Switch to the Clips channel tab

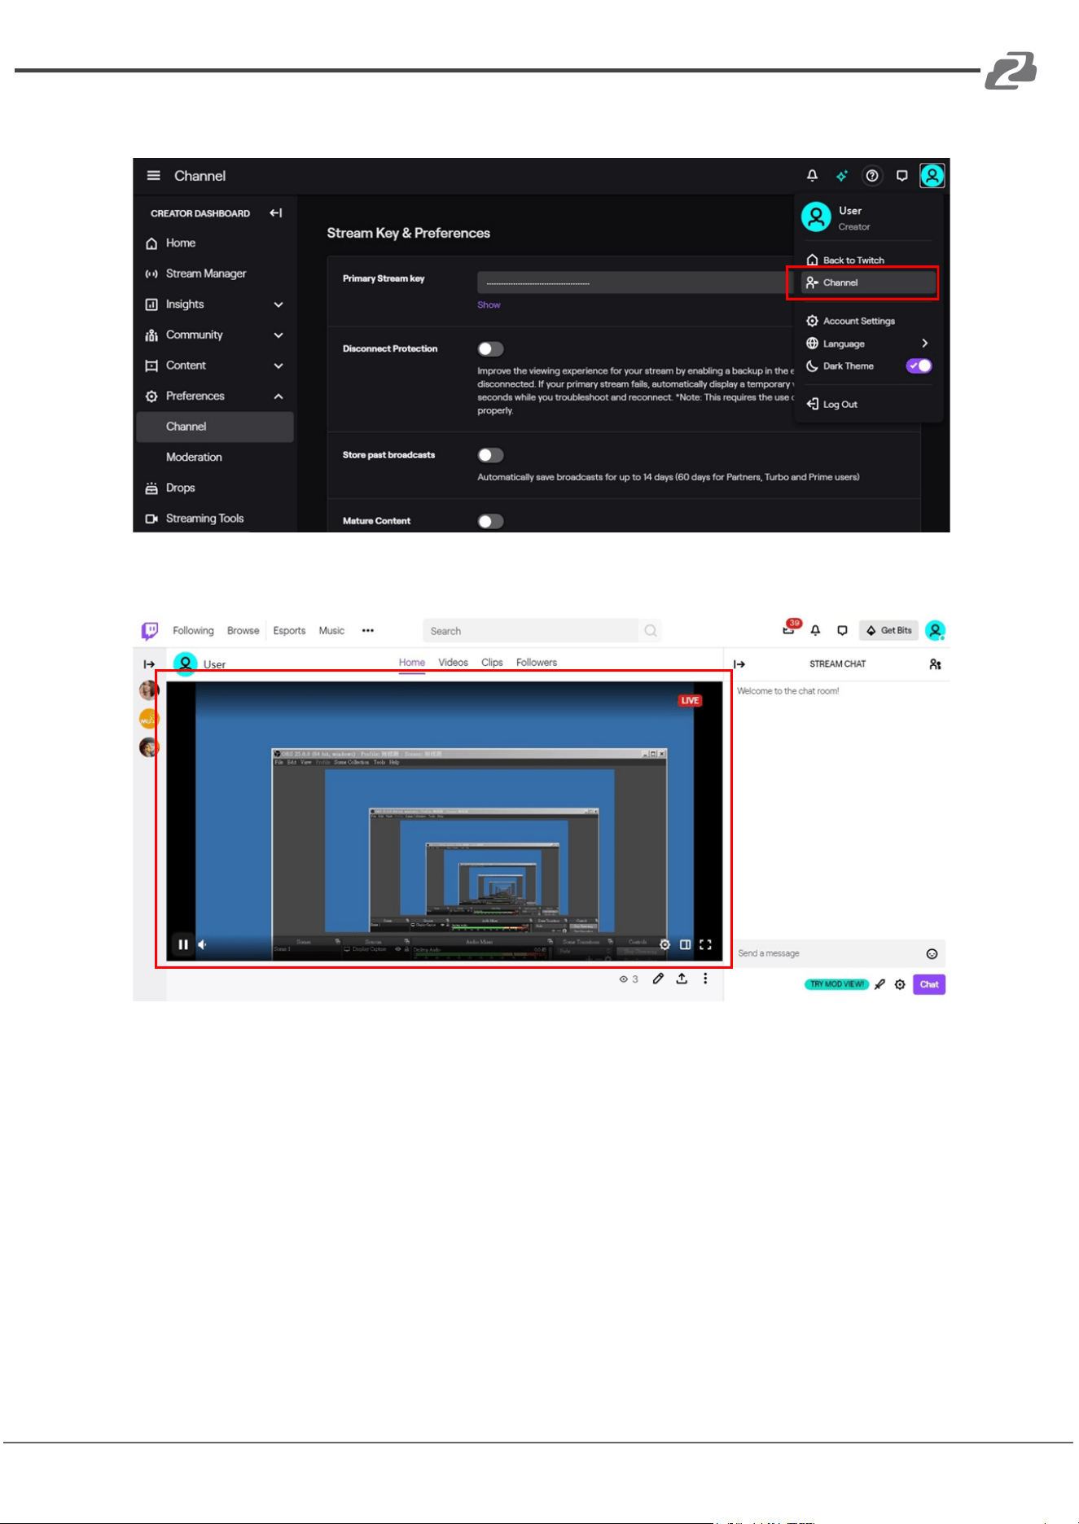tap(492, 663)
